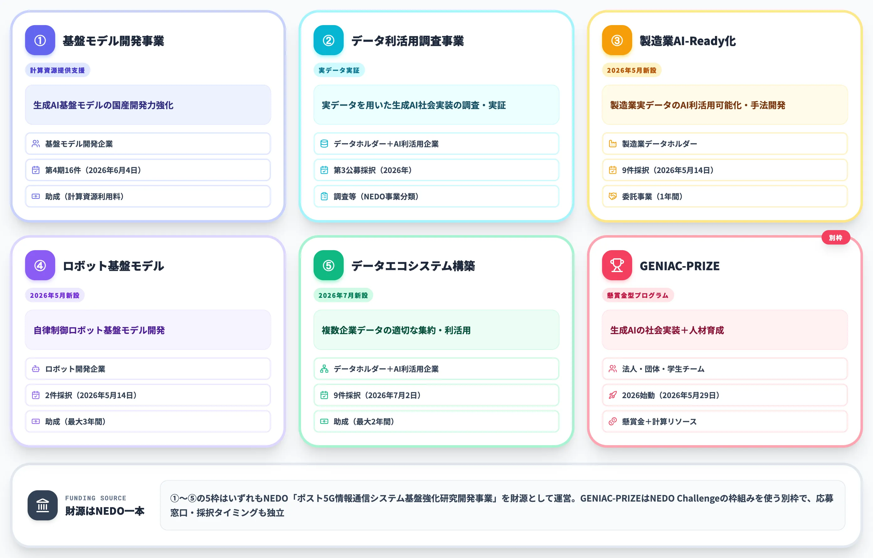Image resolution: width=873 pixels, height=558 pixels.
Task: Click the 財源はNEDO一本 label
Action: (x=105, y=511)
